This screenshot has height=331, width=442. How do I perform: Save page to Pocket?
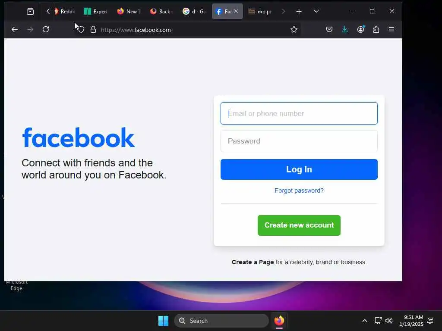pyautogui.click(x=329, y=30)
